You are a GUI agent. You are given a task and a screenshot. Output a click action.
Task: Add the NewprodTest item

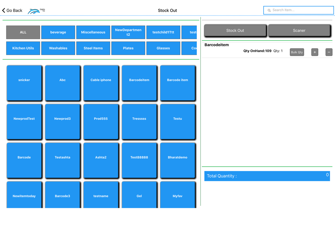click(24, 121)
